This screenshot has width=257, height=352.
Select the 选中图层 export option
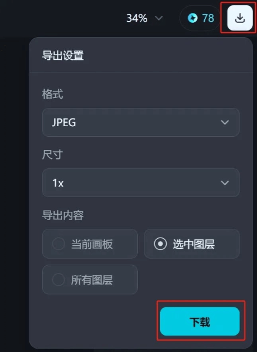192,244
